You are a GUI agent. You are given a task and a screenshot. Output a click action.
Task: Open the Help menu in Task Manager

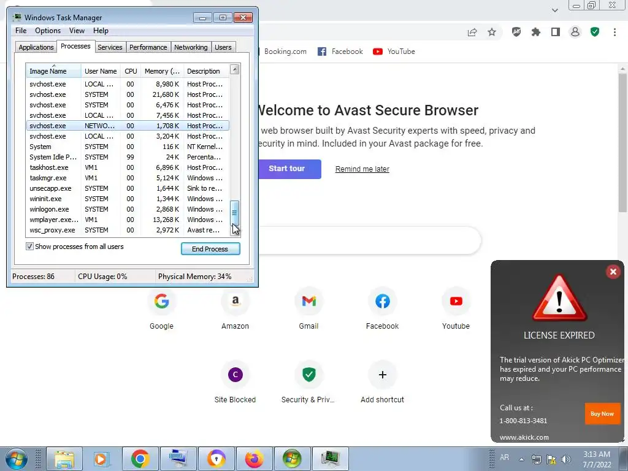click(101, 31)
